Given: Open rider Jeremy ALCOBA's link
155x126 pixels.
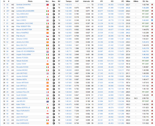Looking at the screenshot, I should coord(23,42).
